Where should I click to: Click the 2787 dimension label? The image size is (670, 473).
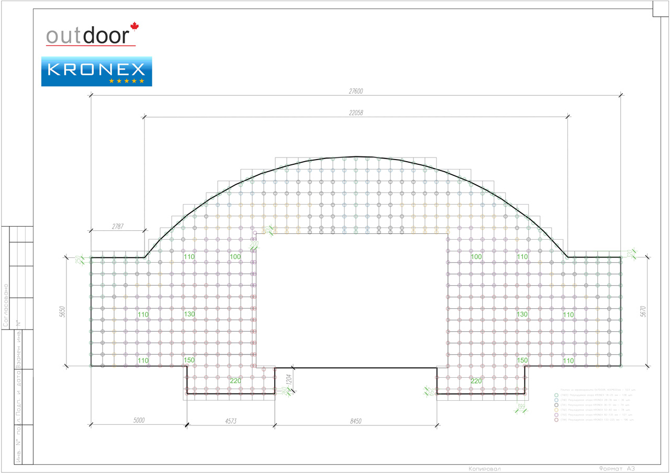118,226
